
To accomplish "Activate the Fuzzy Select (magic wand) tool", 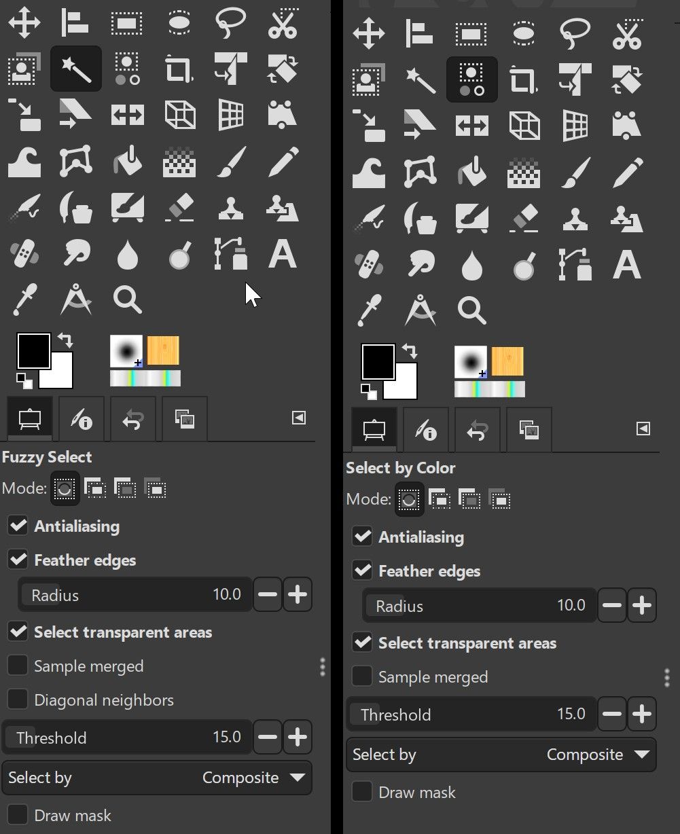I will (75, 68).
